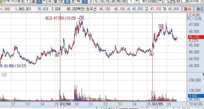The width and height of the screenshot is (204, 109).
Task: Click the HC:-3.05 indicator text
Action: pos(194,19)
